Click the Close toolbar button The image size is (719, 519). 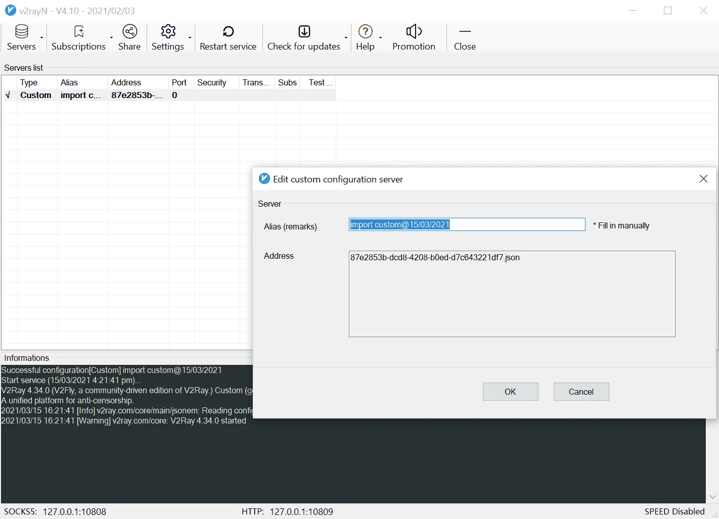point(465,37)
